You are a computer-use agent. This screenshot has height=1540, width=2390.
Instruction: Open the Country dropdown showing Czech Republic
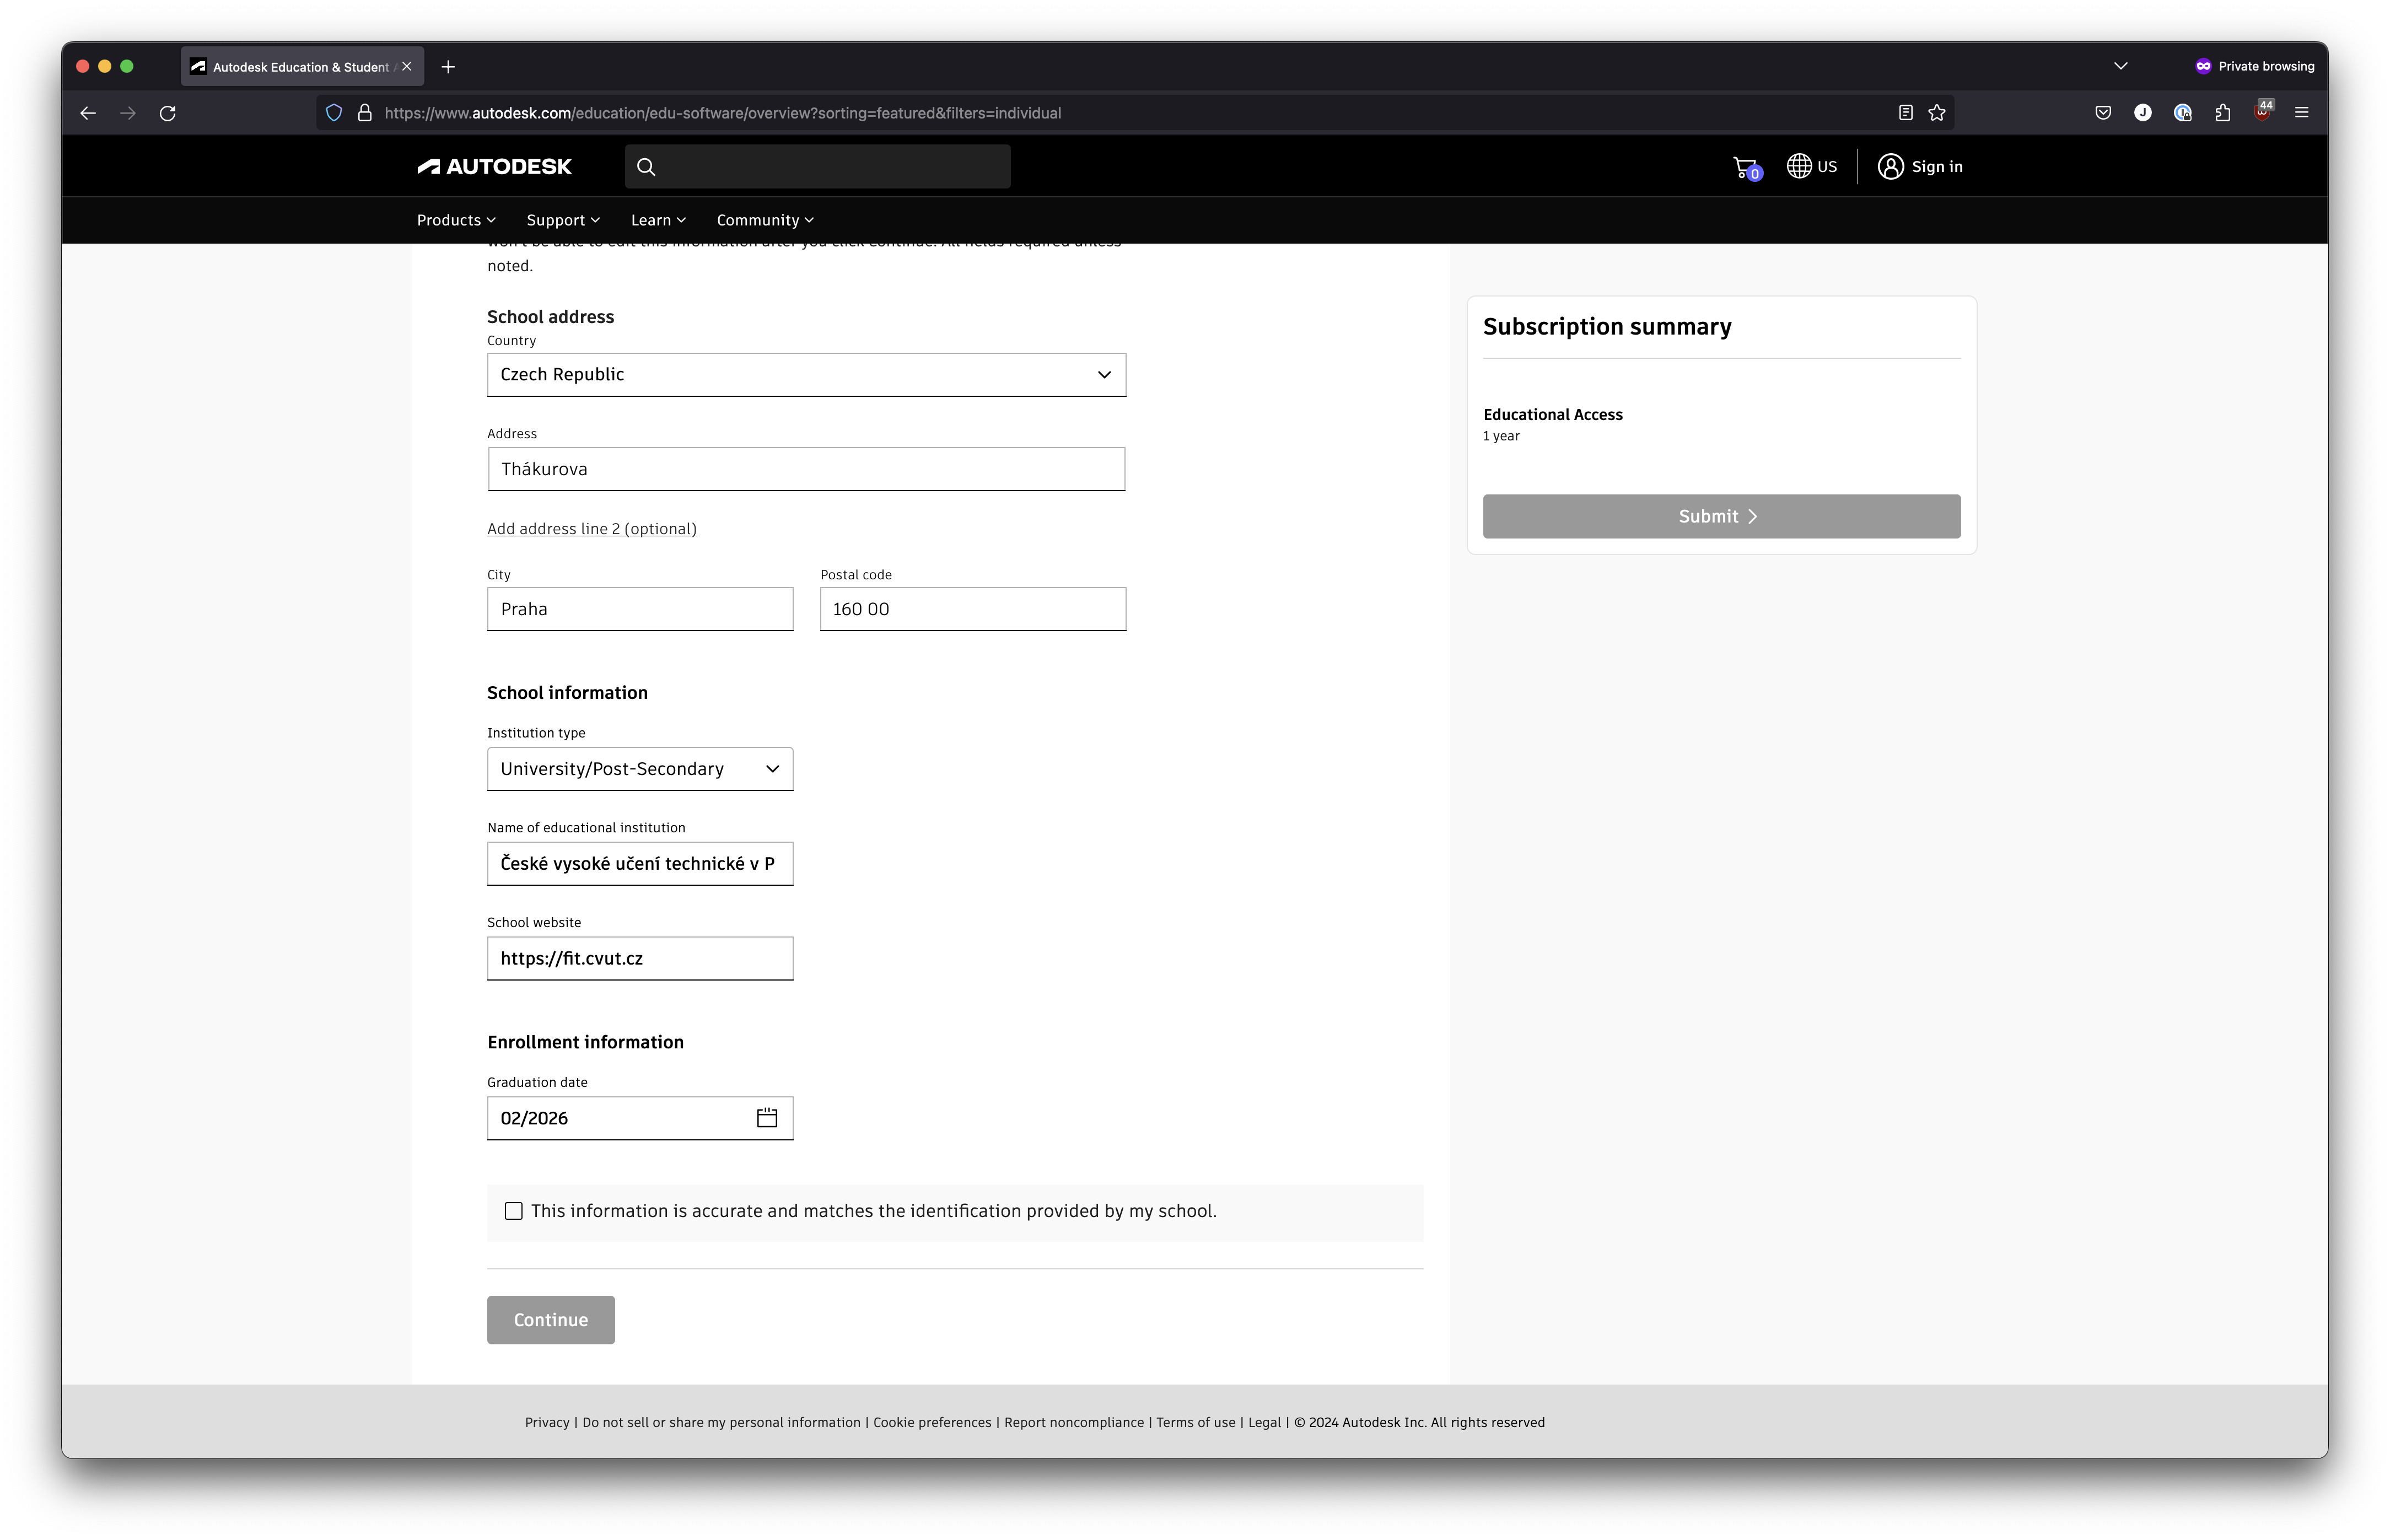point(806,375)
